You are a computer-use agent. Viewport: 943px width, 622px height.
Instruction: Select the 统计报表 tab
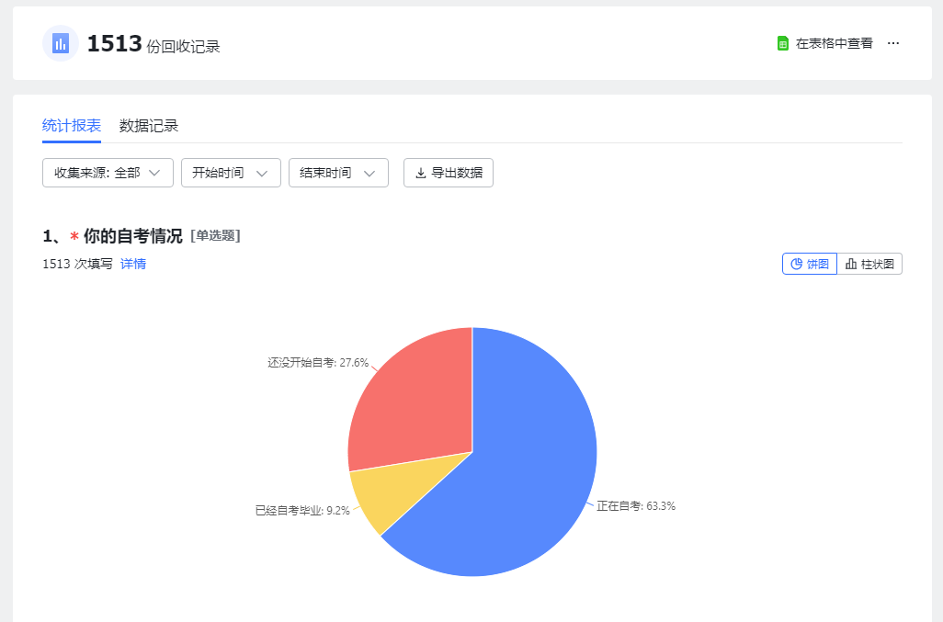[x=72, y=126]
